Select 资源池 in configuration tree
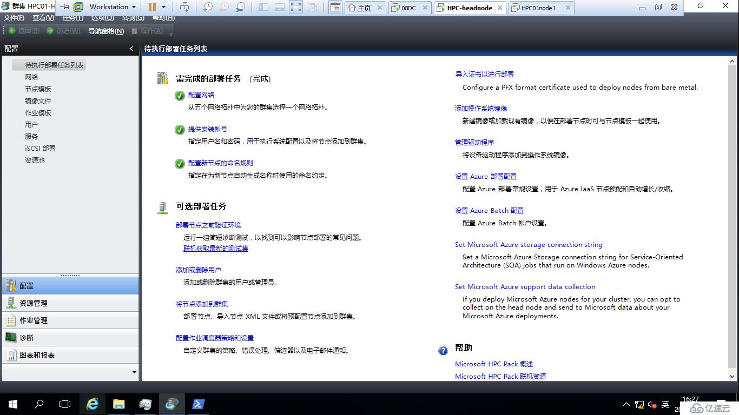 tap(35, 160)
